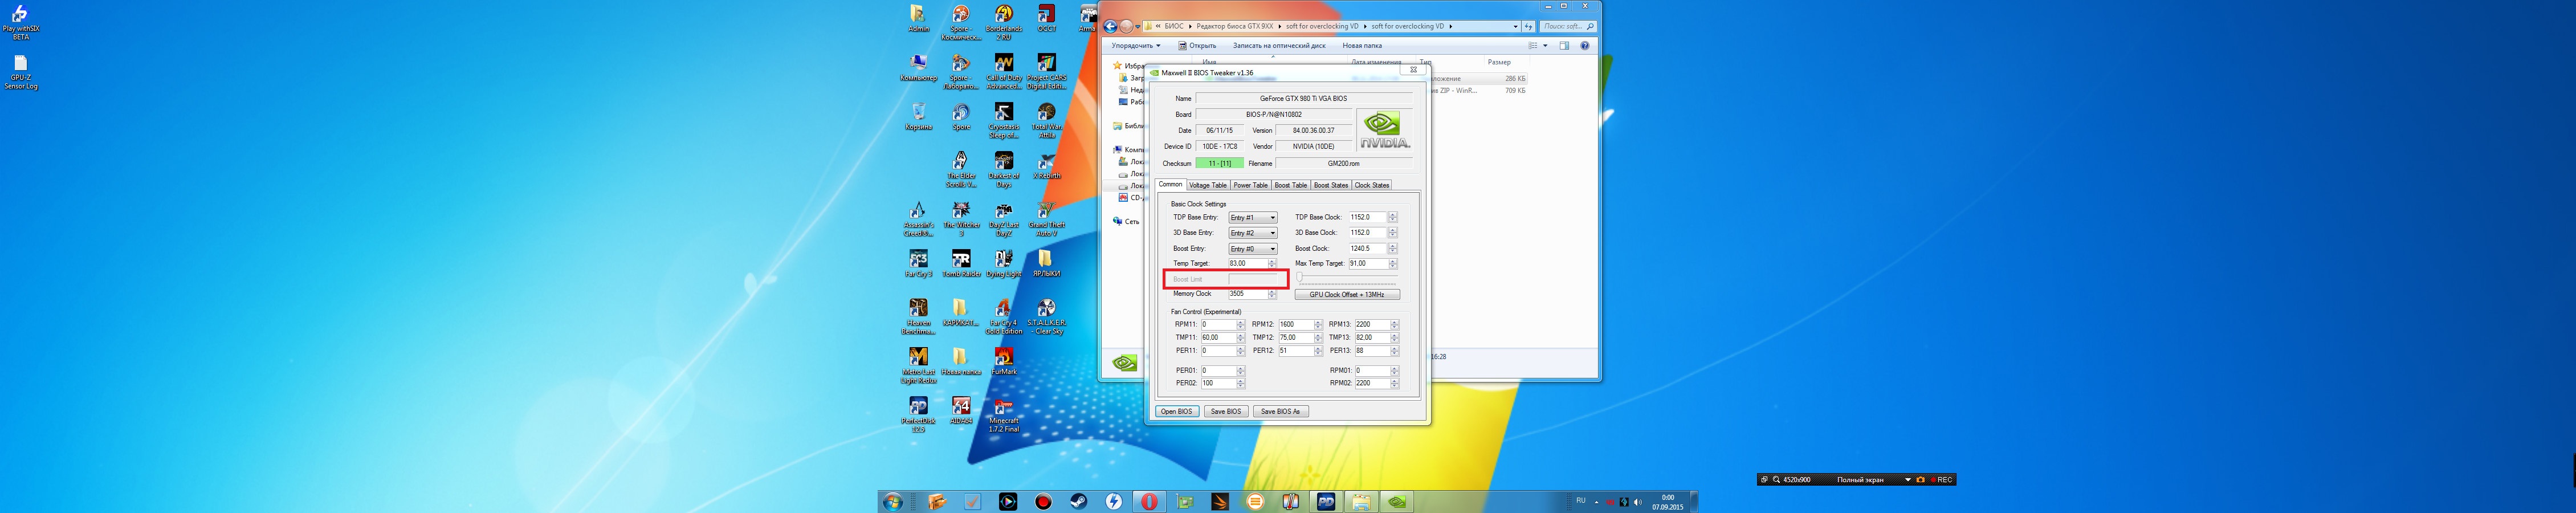Open the Boost Entry dropdown
The image size is (2576, 513).
point(1252,249)
